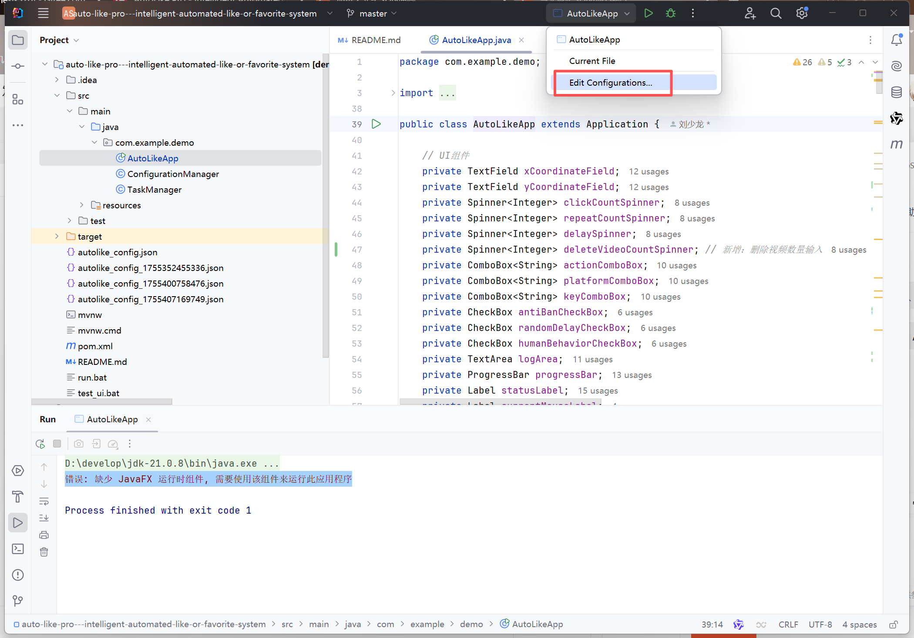This screenshot has width=914, height=638.
Task: Click the Rerun icon in Run panel
Action: [40, 444]
